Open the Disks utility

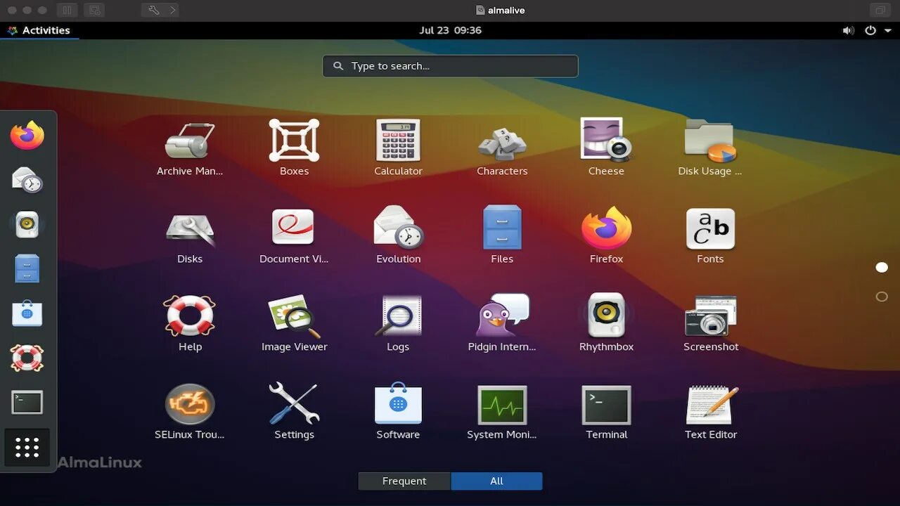[190, 236]
